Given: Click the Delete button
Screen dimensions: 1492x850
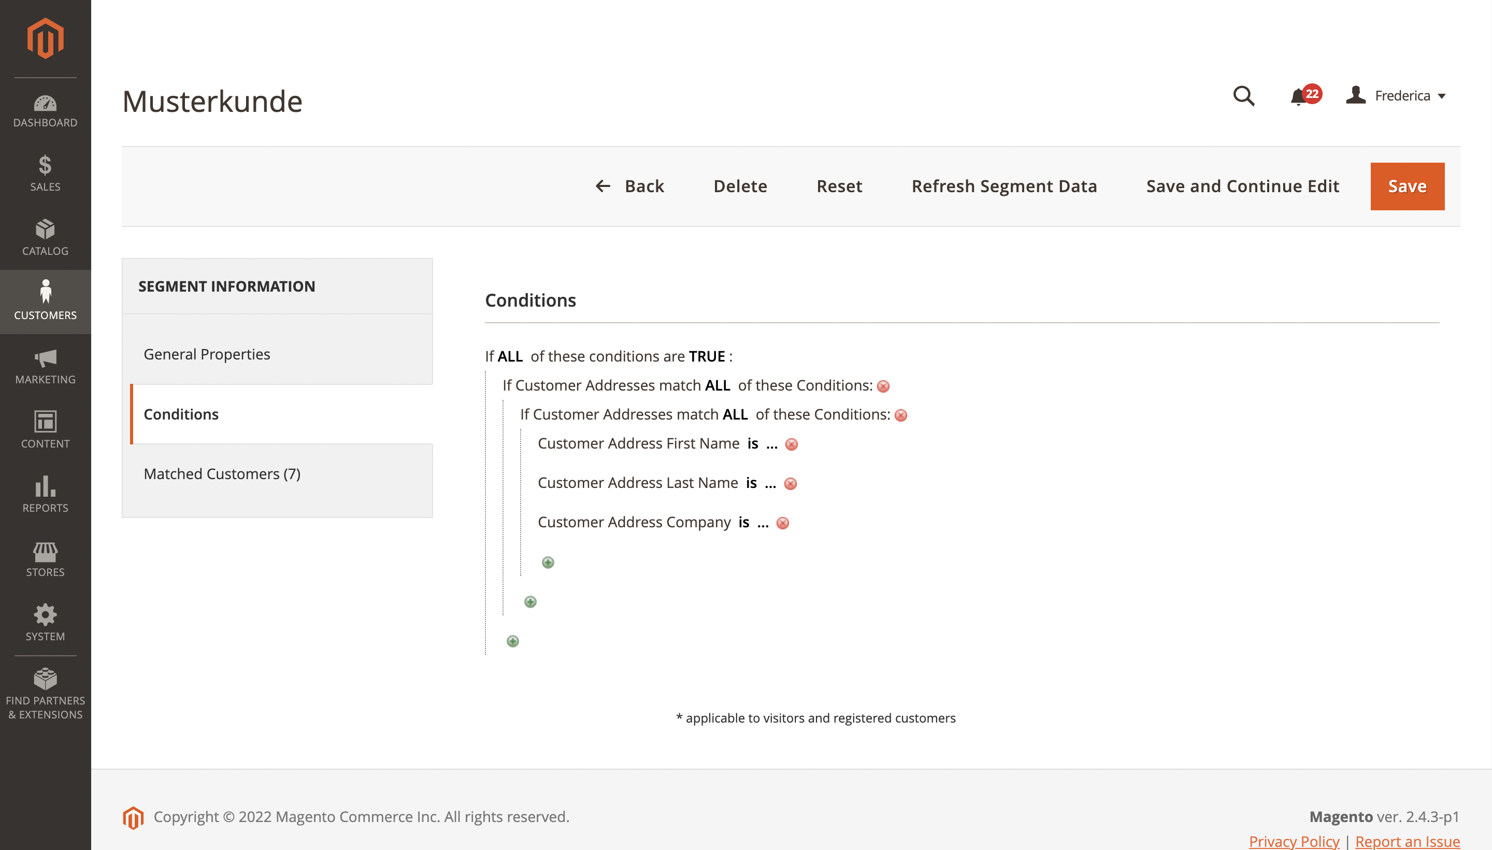Looking at the screenshot, I should [x=740, y=186].
